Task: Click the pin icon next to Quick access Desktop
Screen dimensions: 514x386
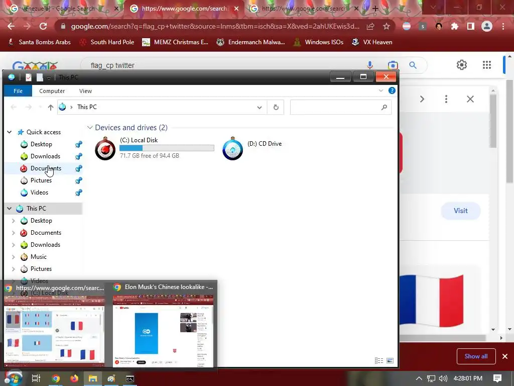Action: coord(79,144)
